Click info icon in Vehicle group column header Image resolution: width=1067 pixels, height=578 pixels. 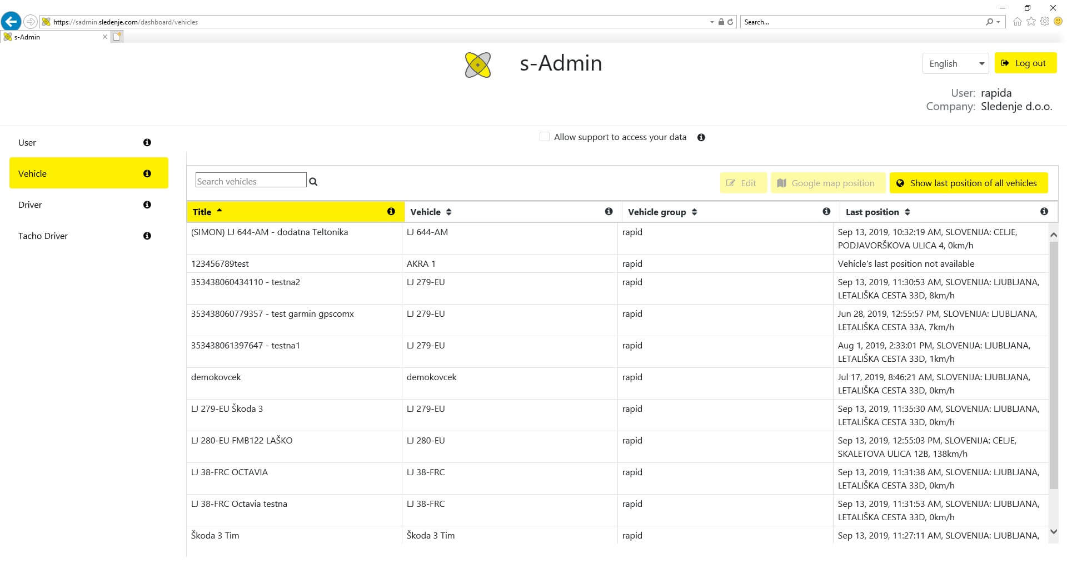pos(826,211)
